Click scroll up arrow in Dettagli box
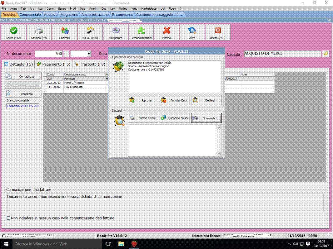The width and height of the screenshot is (333, 249). [219, 127]
